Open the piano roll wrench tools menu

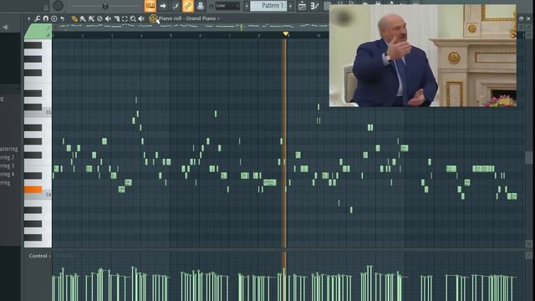[x=37, y=18]
